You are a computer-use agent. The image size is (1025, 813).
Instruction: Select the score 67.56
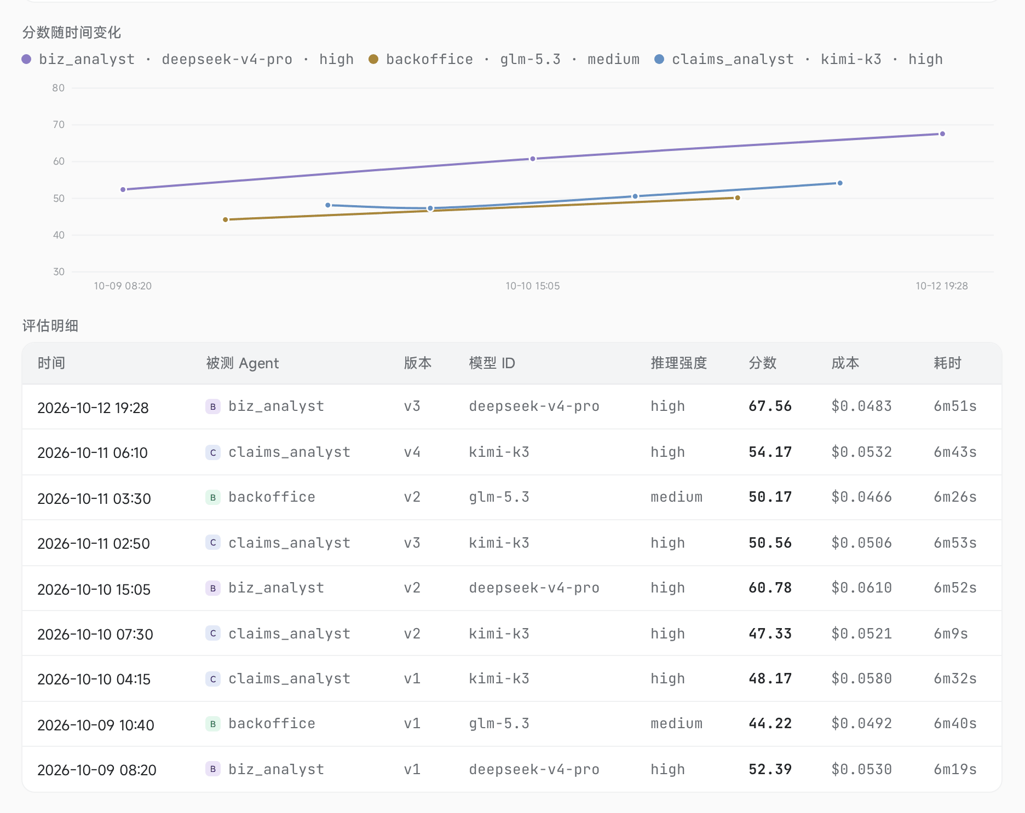pyautogui.click(x=770, y=406)
